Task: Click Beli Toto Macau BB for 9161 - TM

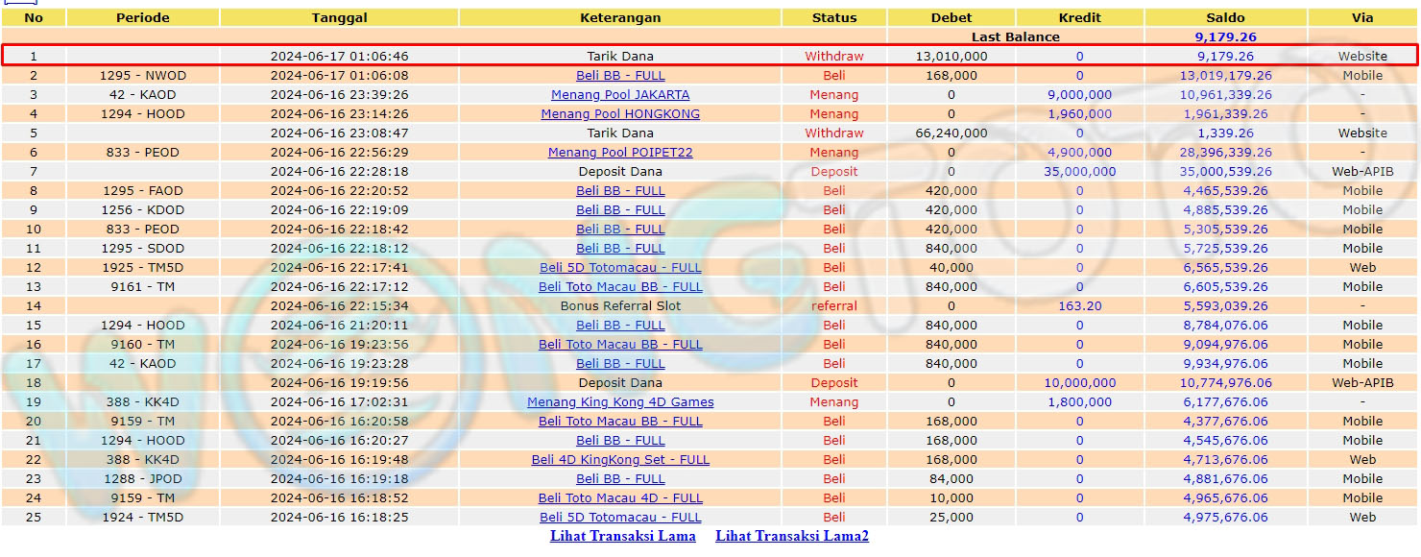Action: click(620, 287)
